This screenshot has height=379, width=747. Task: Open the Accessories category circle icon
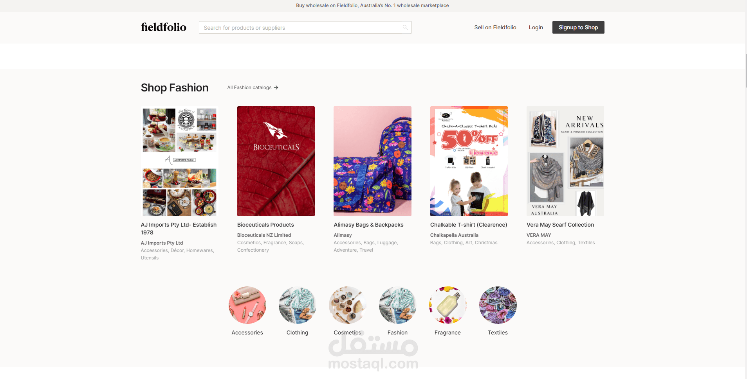(x=247, y=305)
